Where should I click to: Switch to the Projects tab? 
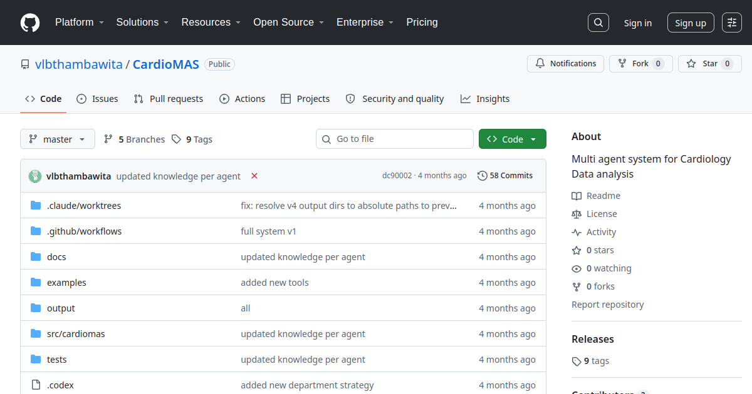305,99
